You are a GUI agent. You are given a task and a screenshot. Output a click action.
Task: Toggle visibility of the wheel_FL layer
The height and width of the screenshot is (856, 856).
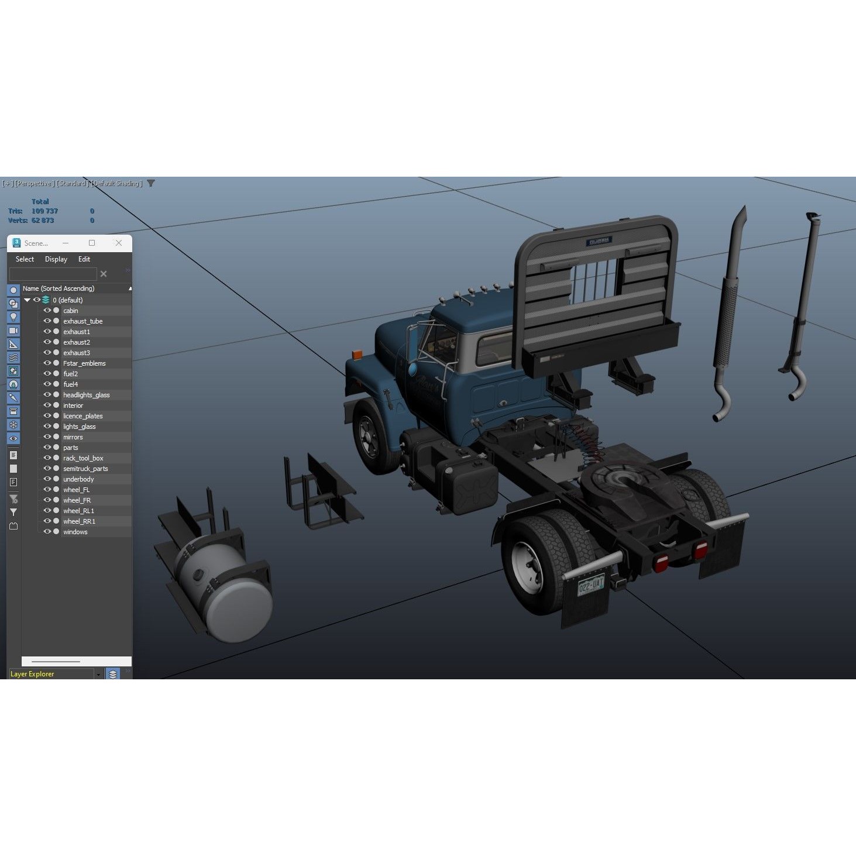[x=47, y=490]
